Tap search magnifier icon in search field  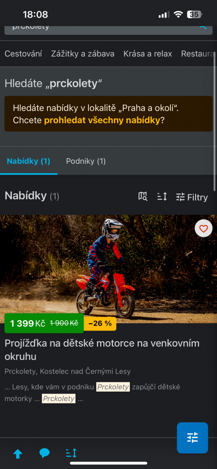pos(203,27)
